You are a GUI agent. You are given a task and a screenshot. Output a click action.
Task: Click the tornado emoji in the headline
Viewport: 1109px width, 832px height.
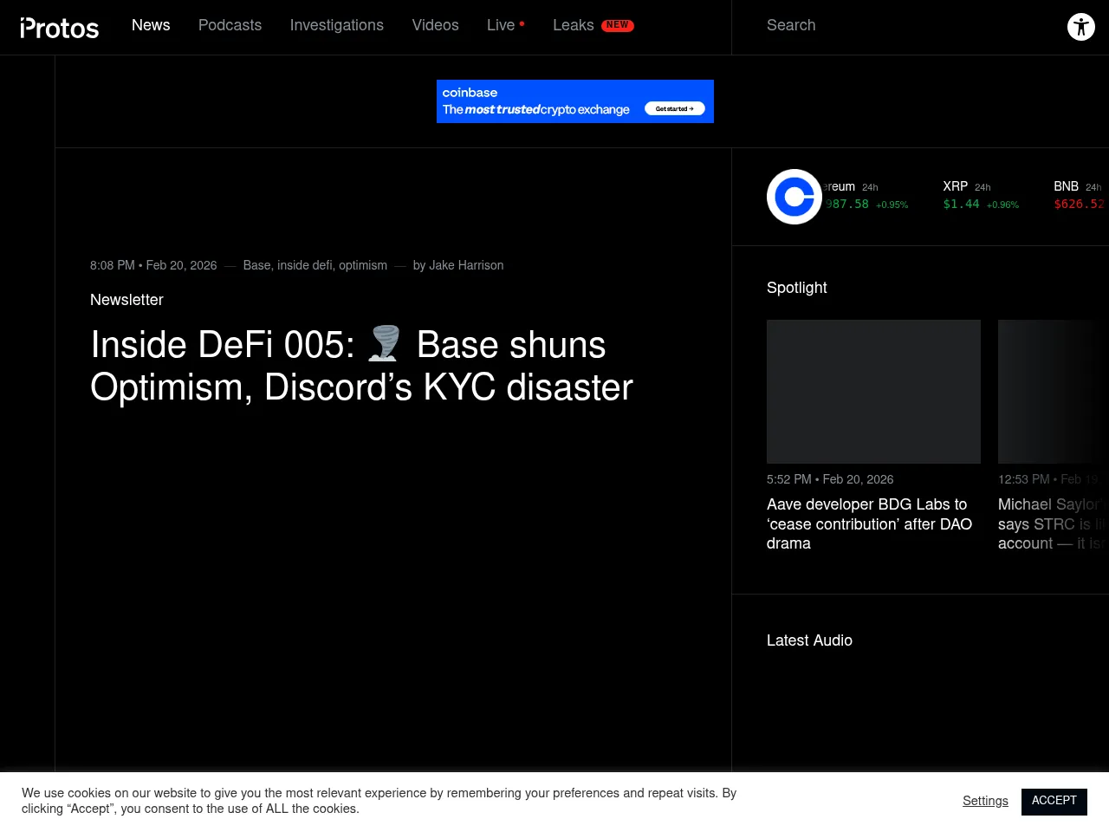pos(383,344)
